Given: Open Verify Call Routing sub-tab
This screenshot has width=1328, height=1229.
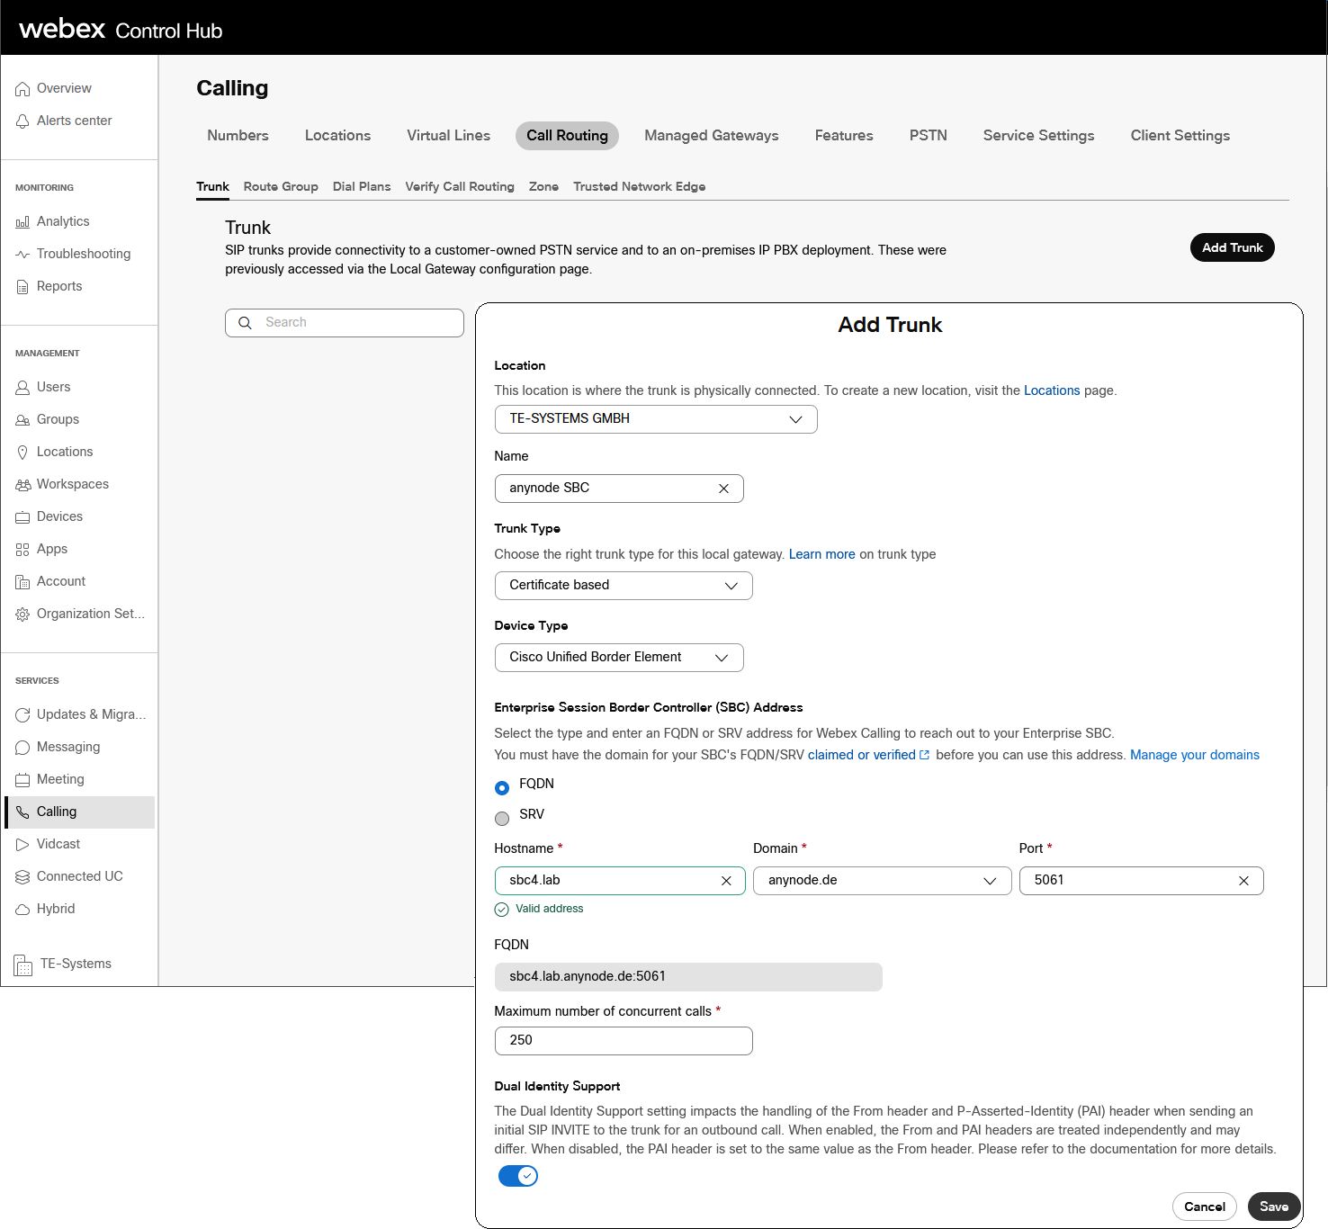Looking at the screenshot, I should (460, 187).
